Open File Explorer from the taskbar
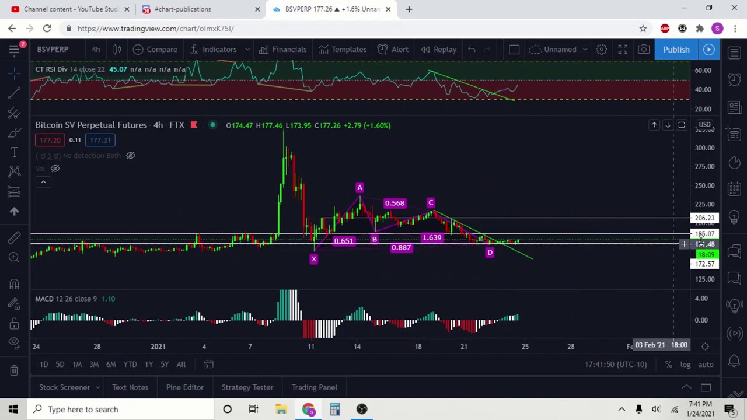This screenshot has height=420, width=747. pyautogui.click(x=281, y=409)
